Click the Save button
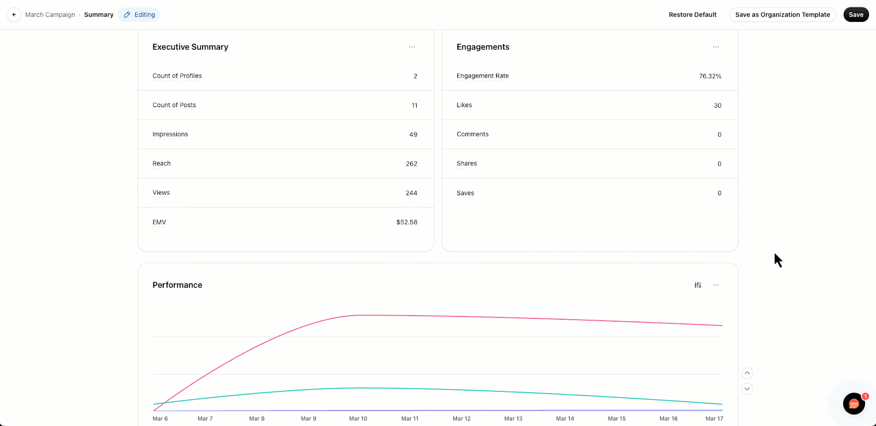Viewport: 876px width, 426px height. [856, 15]
